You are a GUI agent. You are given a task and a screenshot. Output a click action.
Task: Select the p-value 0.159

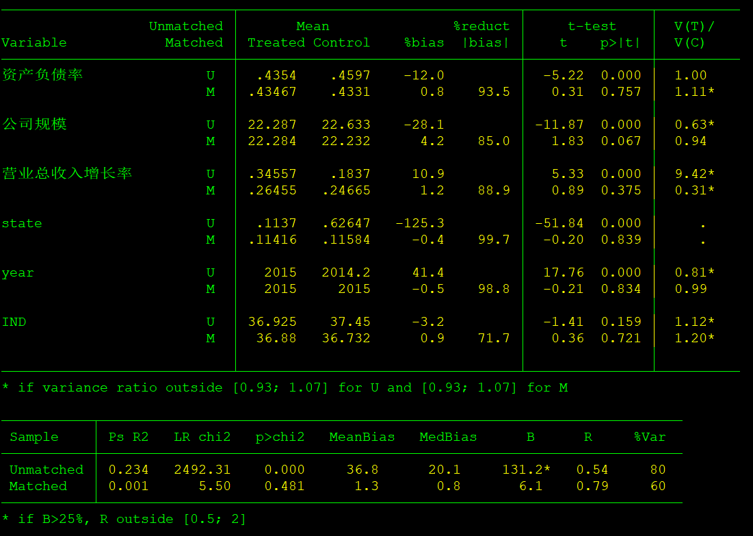621,322
